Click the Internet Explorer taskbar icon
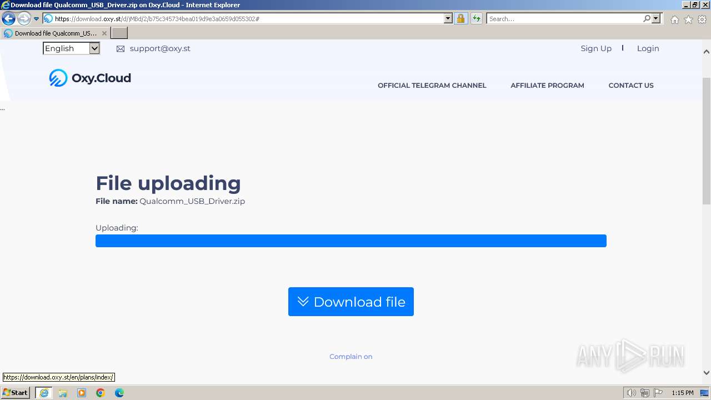The image size is (711, 400). (44, 393)
